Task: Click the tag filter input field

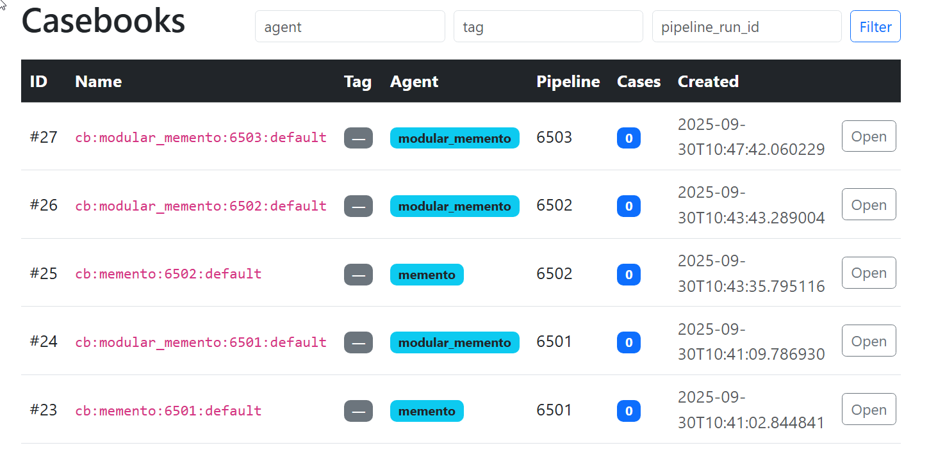Action: click(x=548, y=27)
